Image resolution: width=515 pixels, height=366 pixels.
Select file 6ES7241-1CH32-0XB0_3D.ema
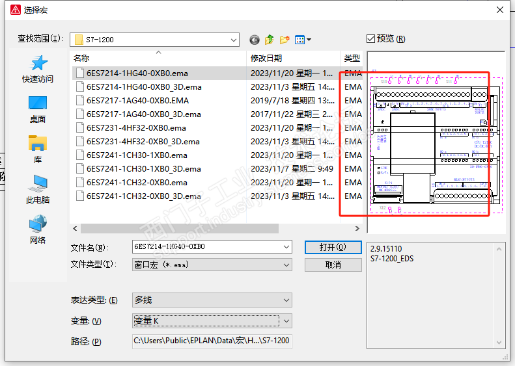pyautogui.click(x=143, y=196)
